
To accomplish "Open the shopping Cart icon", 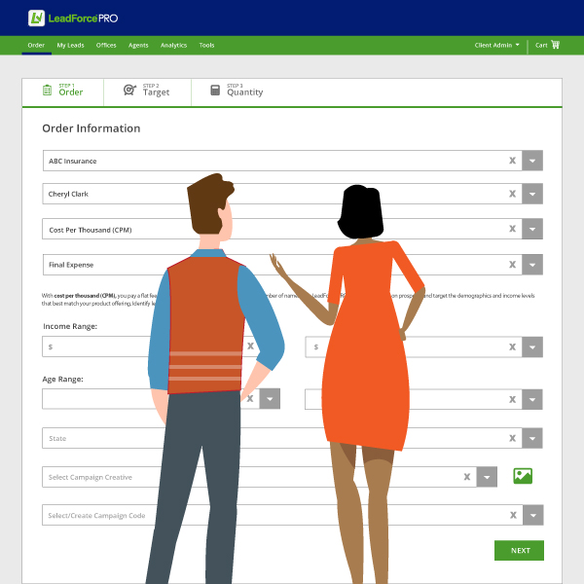I will tap(548, 45).
